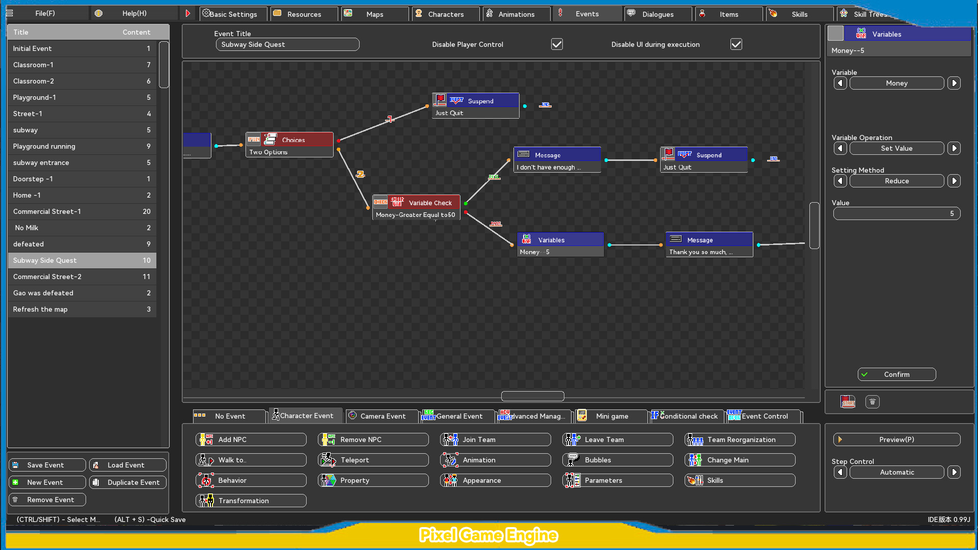Viewport: 978px width, 550px height.
Task: Uncheck Disable Player Control
Action: 557,44
